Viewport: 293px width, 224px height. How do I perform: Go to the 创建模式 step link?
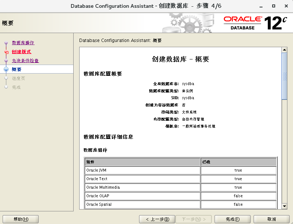[22, 52]
